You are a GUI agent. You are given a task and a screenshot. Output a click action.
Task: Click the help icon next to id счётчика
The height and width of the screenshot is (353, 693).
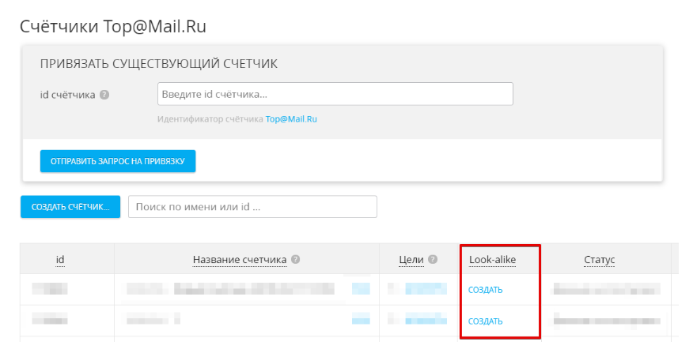[104, 95]
